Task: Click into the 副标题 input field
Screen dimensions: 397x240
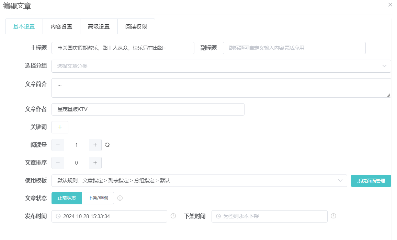Action: point(294,48)
